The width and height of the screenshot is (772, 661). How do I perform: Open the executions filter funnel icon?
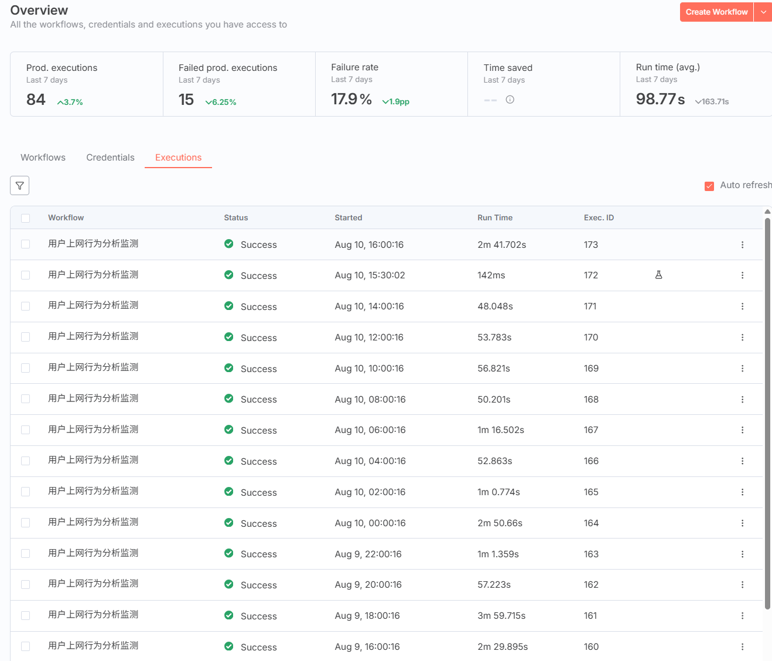point(19,186)
